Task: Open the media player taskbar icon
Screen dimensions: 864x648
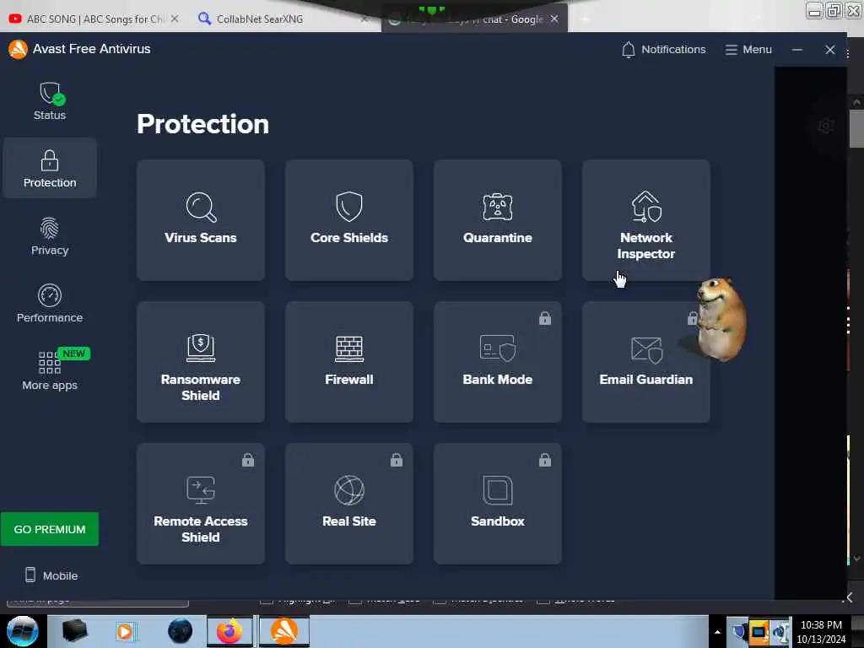Action: pyautogui.click(x=125, y=631)
